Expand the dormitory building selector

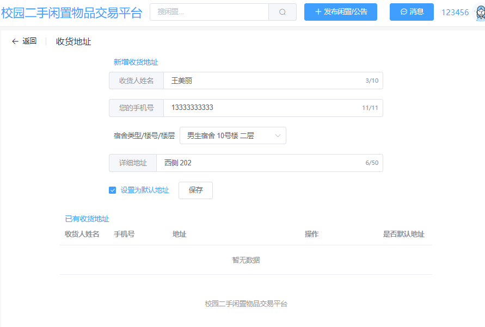233,135
